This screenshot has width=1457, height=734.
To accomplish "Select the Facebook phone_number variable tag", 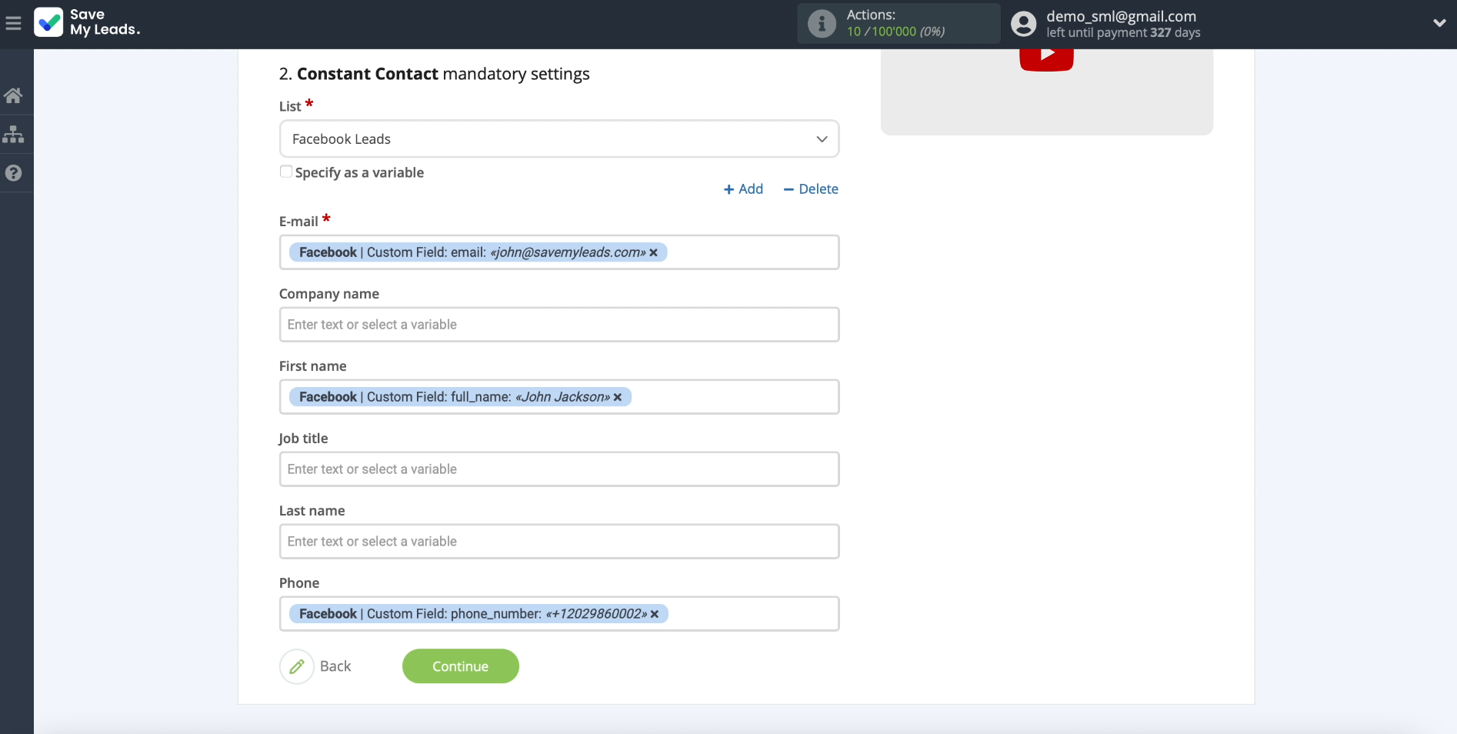I will (478, 614).
